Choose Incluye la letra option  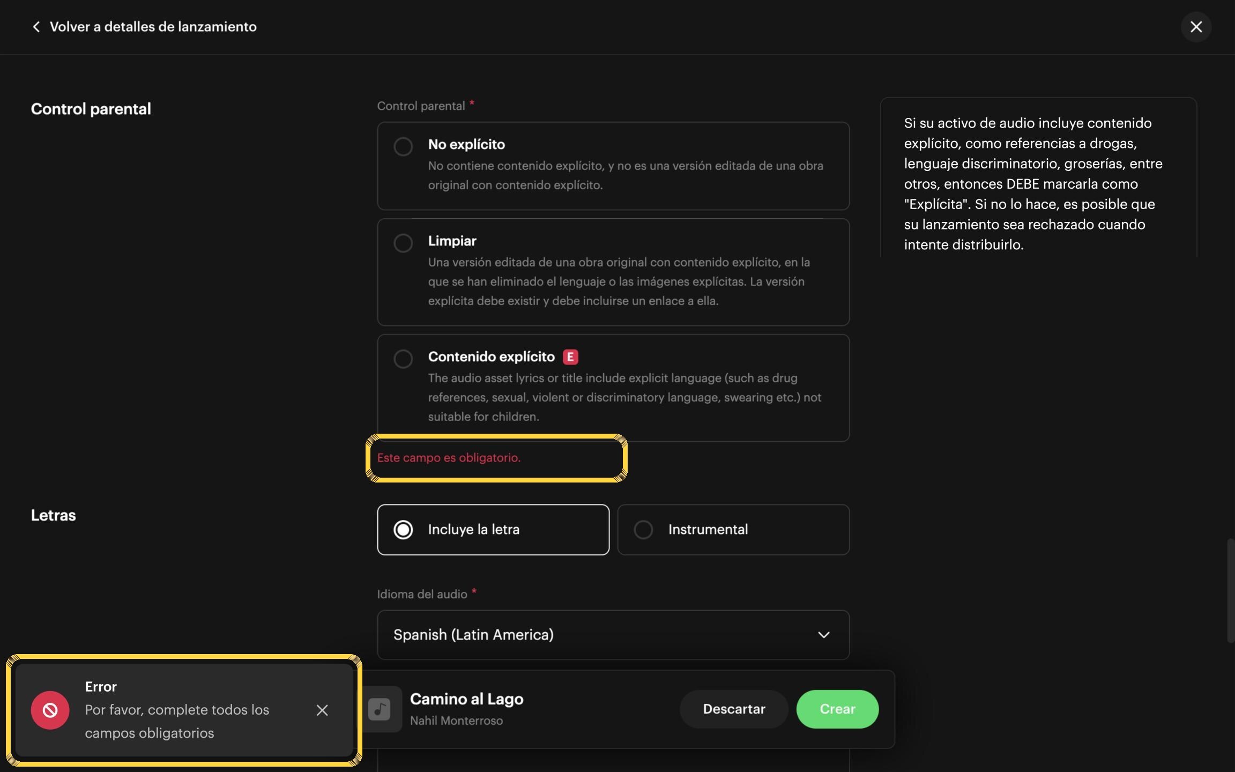[x=493, y=530]
